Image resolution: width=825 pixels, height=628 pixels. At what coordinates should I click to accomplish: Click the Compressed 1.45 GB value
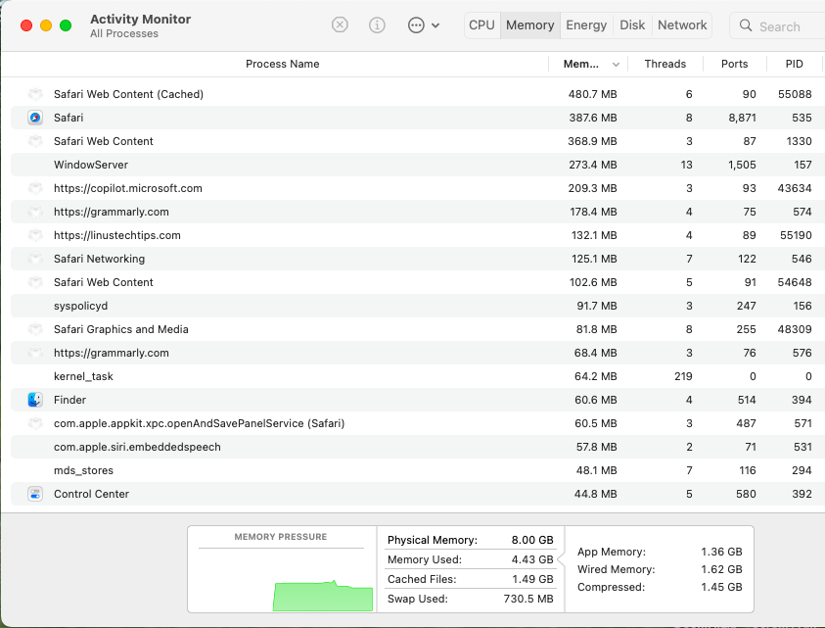pyautogui.click(x=721, y=587)
